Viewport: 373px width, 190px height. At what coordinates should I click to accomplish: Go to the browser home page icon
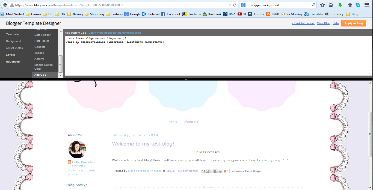click(350, 5)
